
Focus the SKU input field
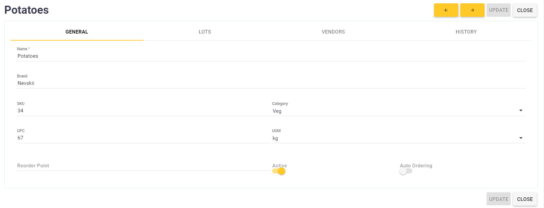143,111
